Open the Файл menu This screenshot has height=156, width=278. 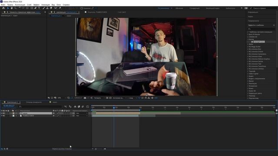3,5
